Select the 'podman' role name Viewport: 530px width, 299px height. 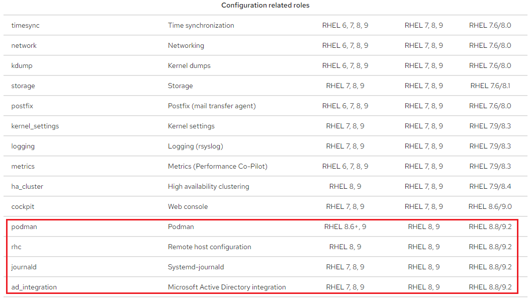tap(24, 227)
